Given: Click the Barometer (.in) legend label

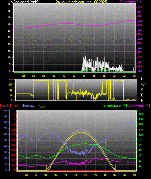Looking at the screenshot, I should tap(132, 2).
